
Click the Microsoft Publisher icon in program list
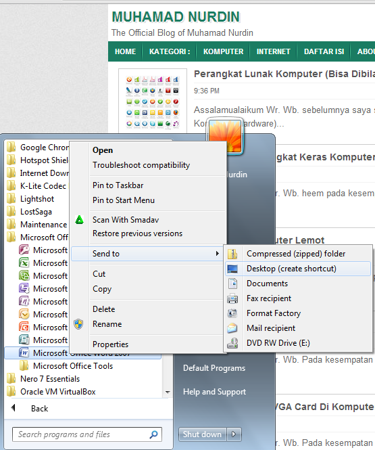[x=24, y=340]
